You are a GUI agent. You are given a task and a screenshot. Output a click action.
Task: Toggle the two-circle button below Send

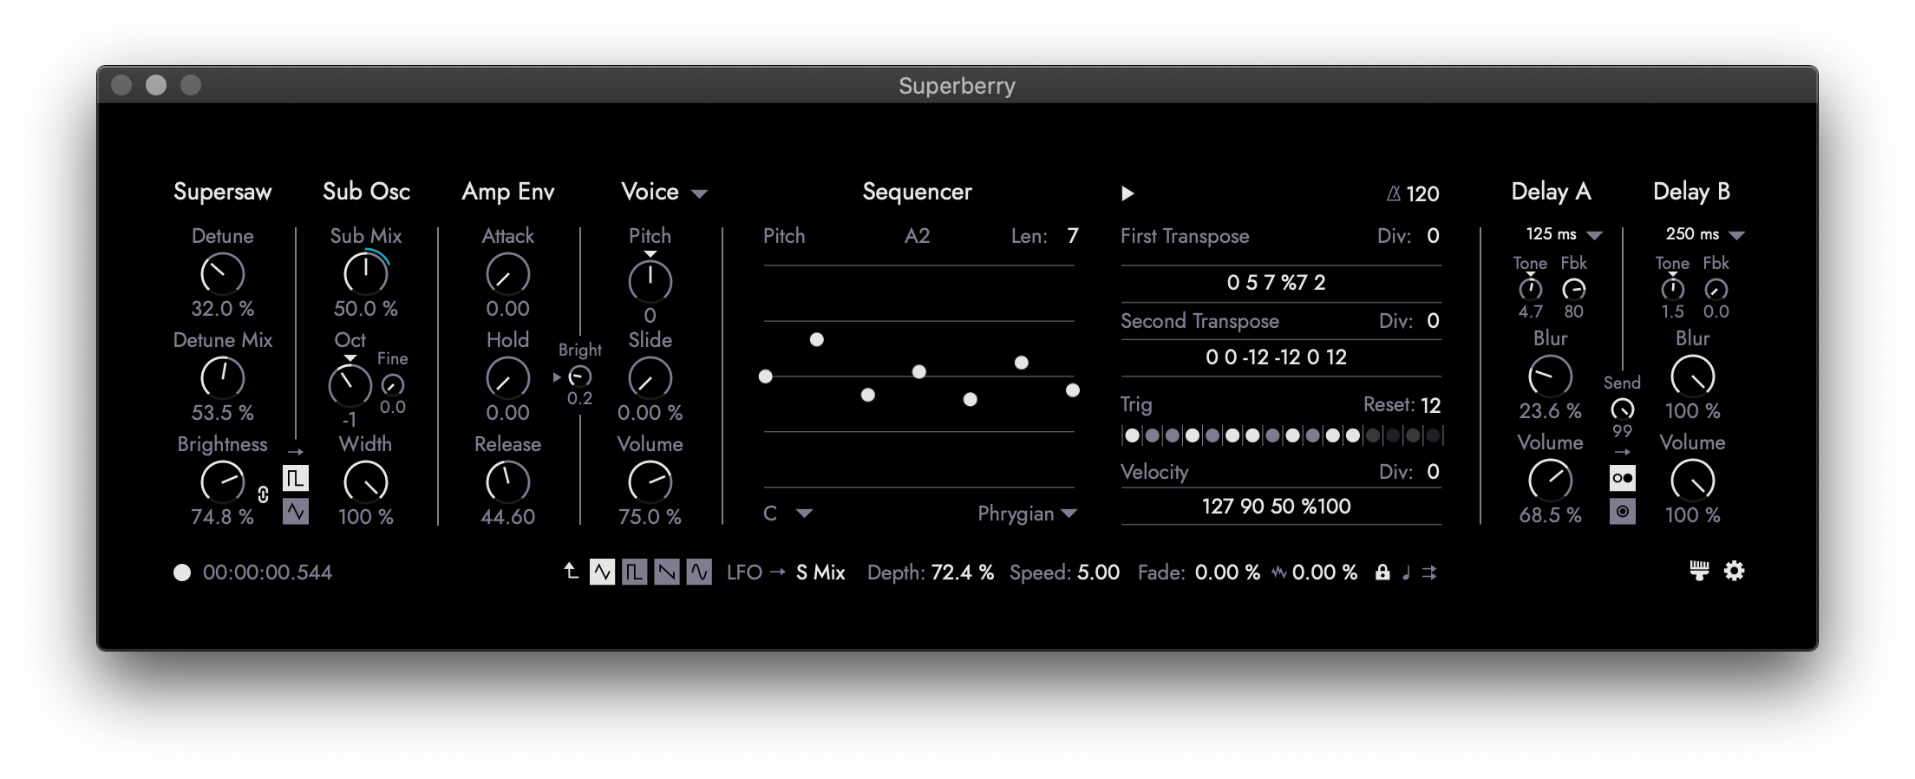1622,478
